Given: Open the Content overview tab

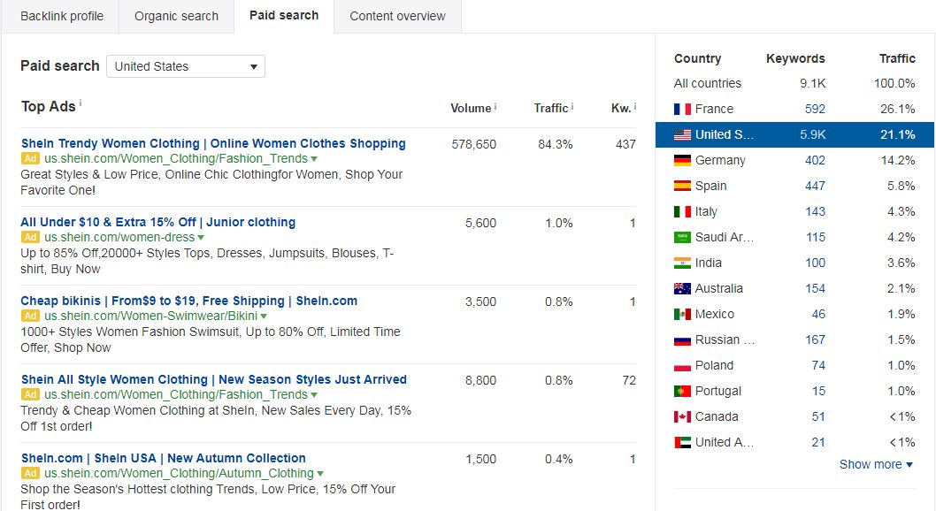Looking at the screenshot, I should click(x=397, y=16).
